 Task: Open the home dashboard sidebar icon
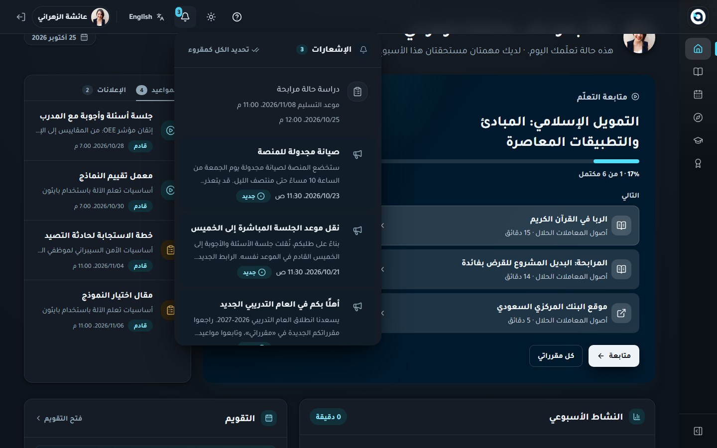point(698,49)
